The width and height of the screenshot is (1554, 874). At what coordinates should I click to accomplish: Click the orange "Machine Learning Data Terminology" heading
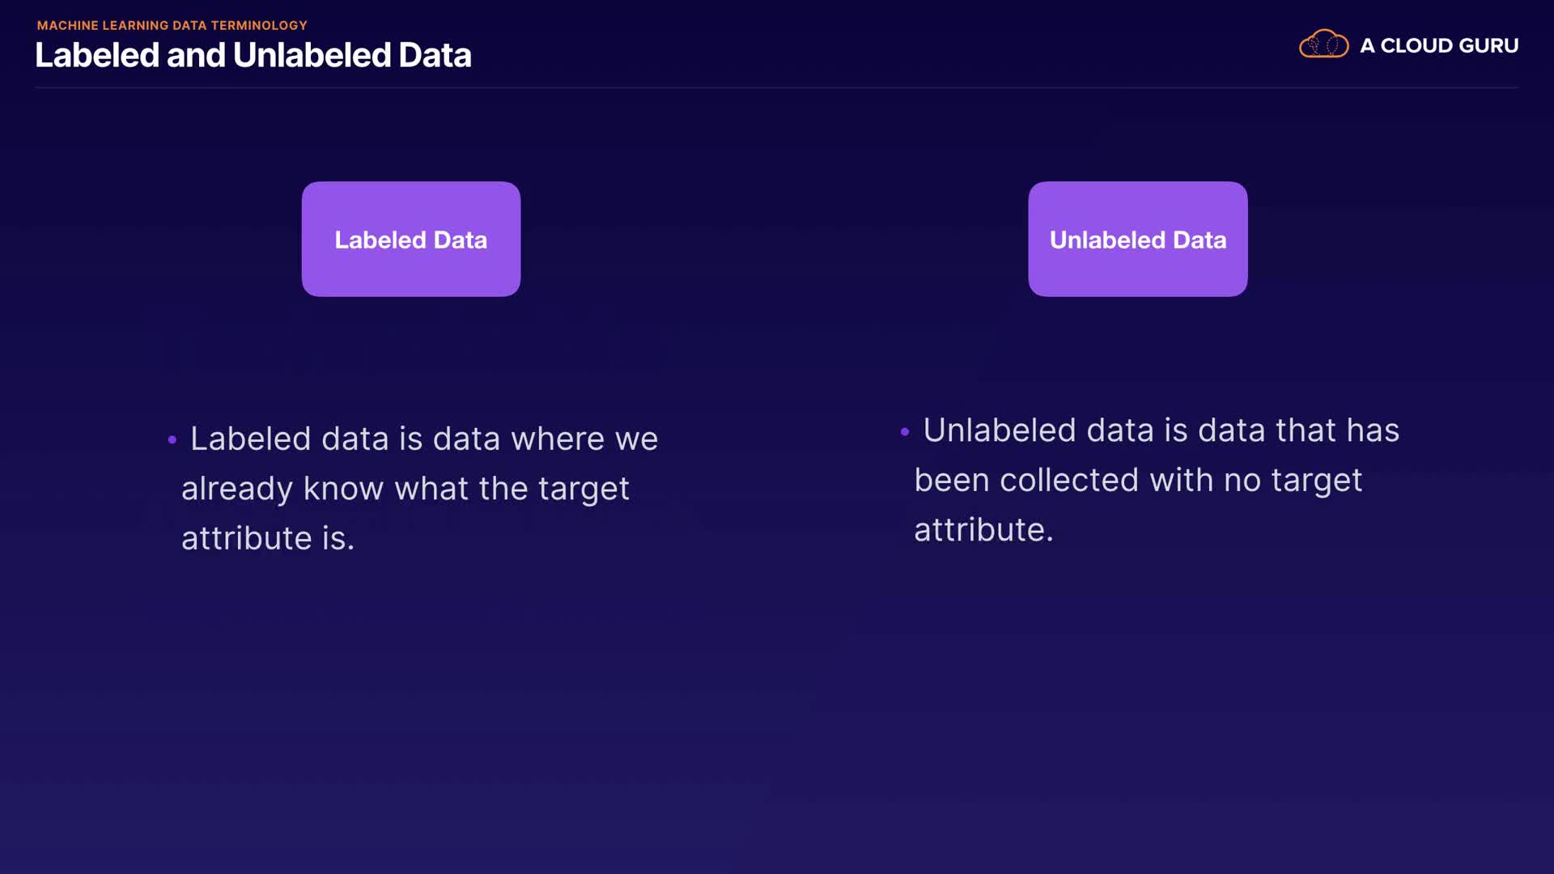click(172, 25)
